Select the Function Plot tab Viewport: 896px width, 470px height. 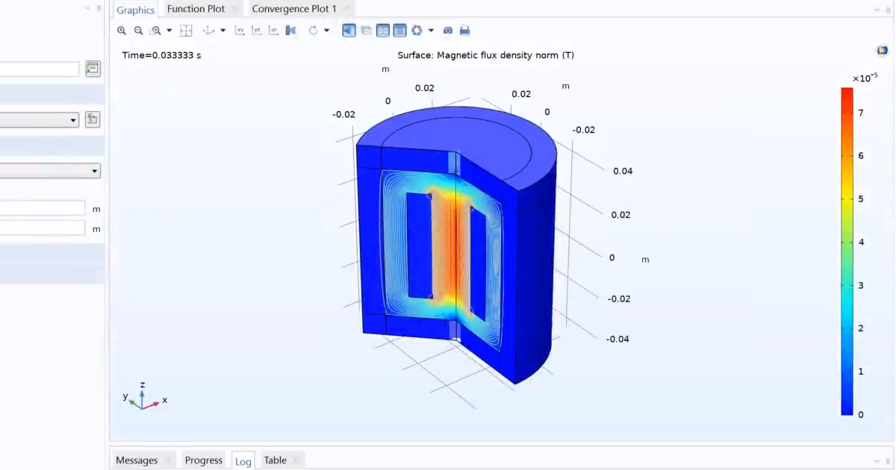[x=195, y=8]
